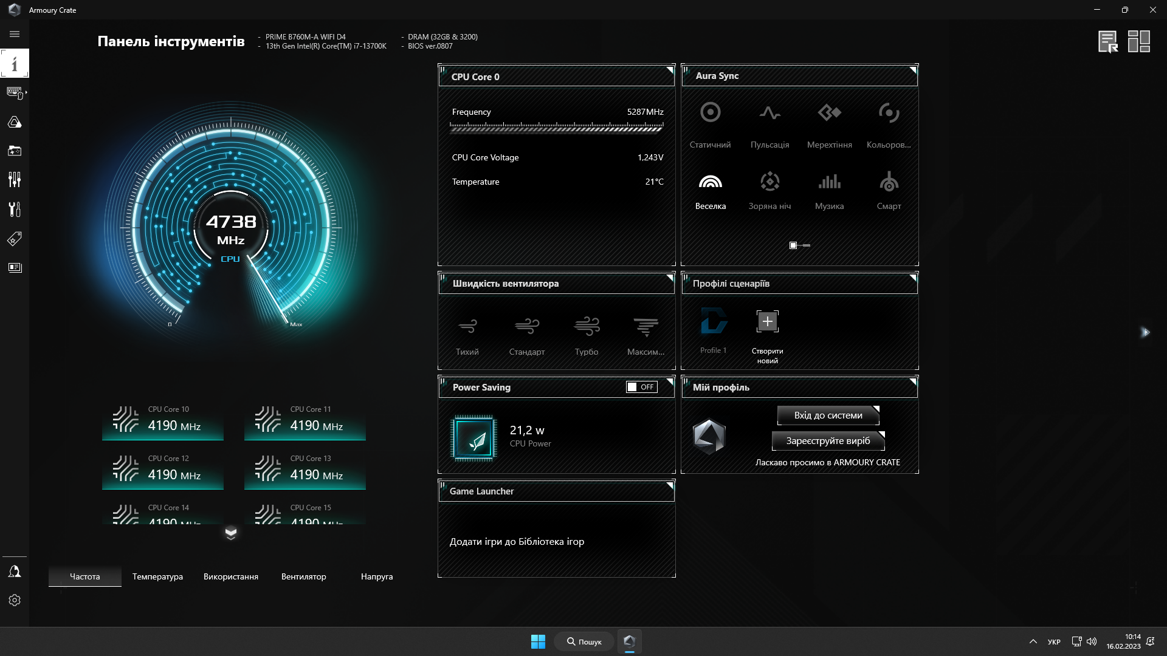The image size is (1167, 656).
Task: Click the Music (Музика) Aura effect
Action: point(829,190)
